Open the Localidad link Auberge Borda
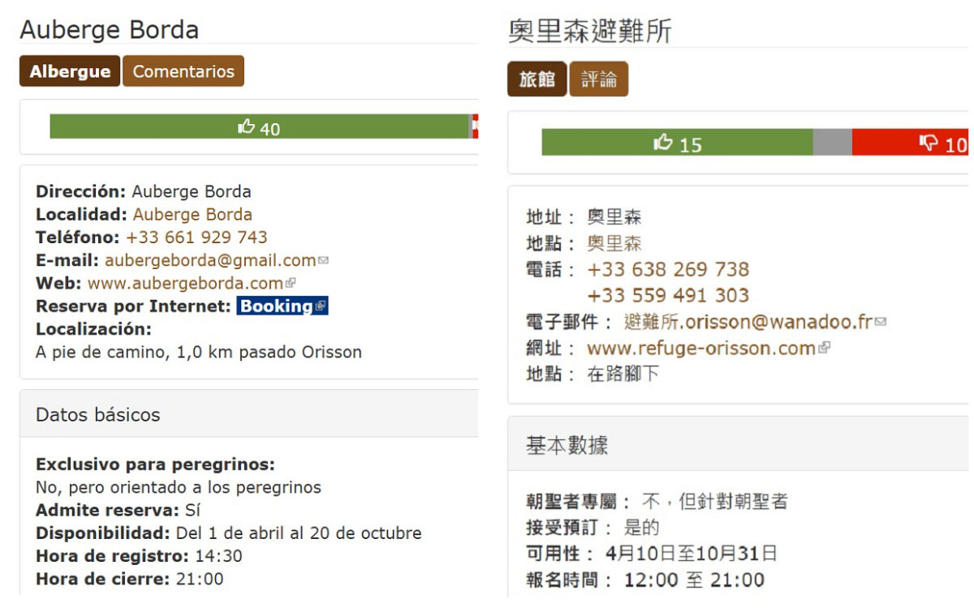The height and width of the screenshot is (612, 974). (192, 215)
